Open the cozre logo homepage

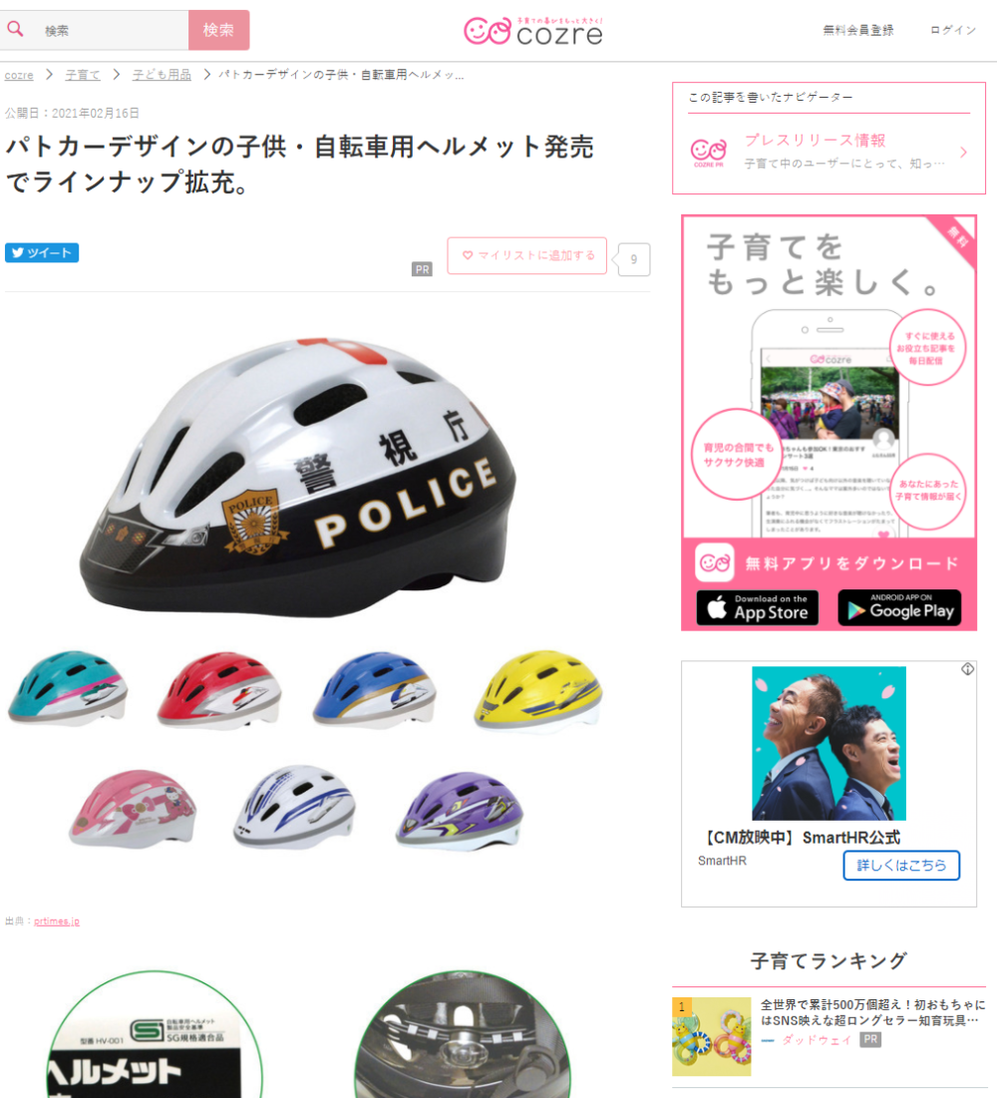click(x=533, y=31)
